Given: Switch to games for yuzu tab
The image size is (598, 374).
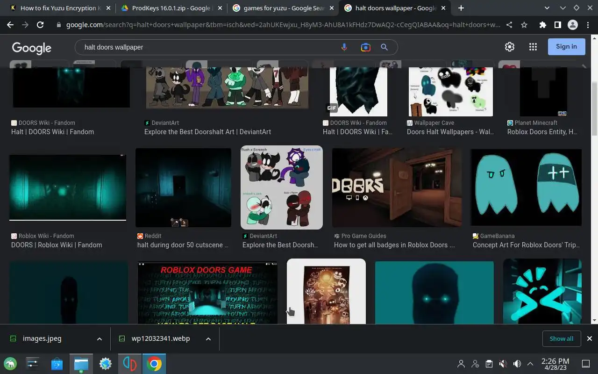Looking at the screenshot, I should tap(283, 8).
